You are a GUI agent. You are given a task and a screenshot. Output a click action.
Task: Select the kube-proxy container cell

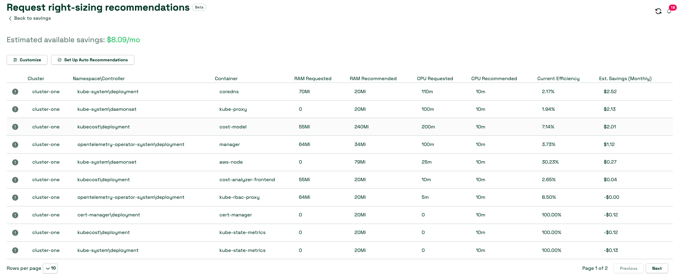point(233,109)
